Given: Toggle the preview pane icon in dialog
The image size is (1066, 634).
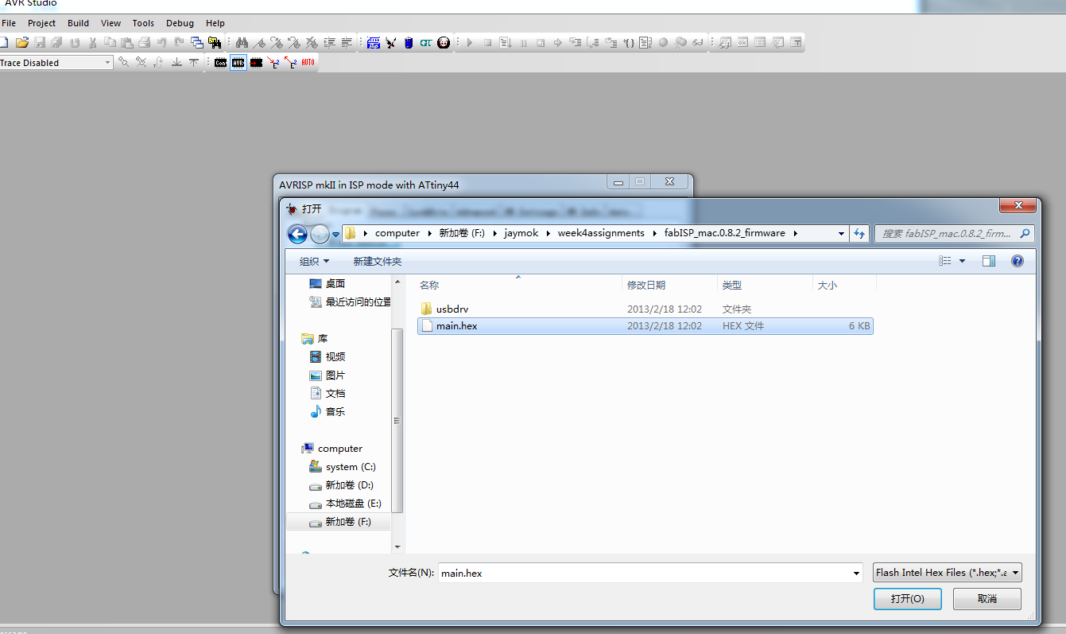Looking at the screenshot, I should pyautogui.click(x=989, y=260).
